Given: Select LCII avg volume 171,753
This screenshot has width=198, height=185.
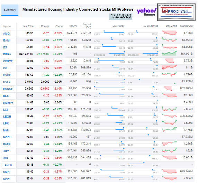Looking at the screenshot, I should pos(86,109).
